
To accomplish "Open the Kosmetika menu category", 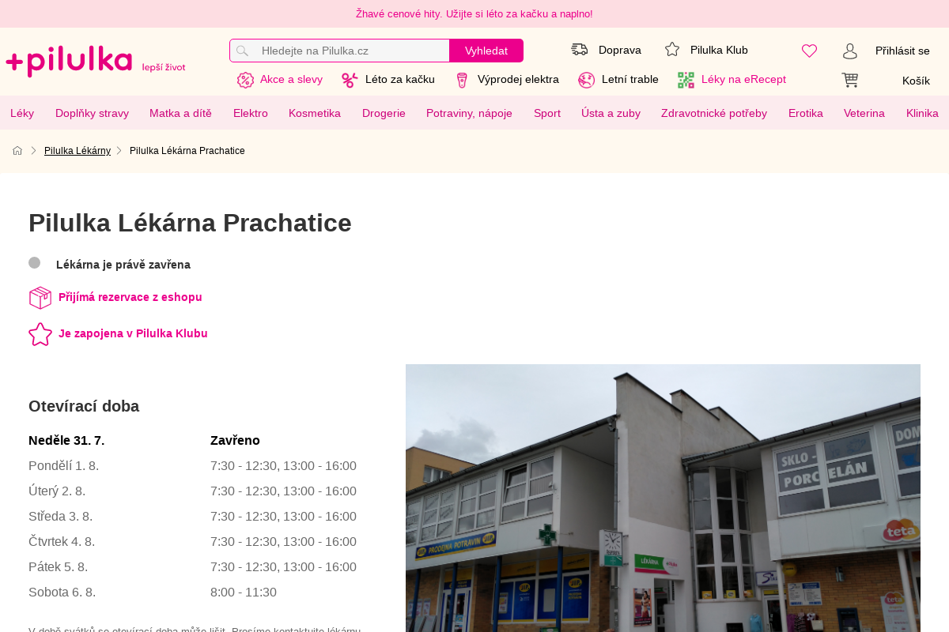I will (315, 113).
